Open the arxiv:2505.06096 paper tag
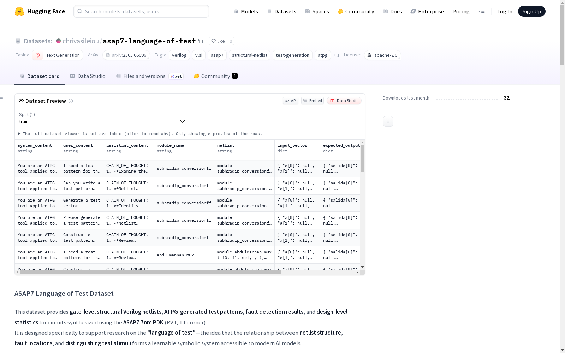This screenshot has height=353, width=565. coord(126,55)
